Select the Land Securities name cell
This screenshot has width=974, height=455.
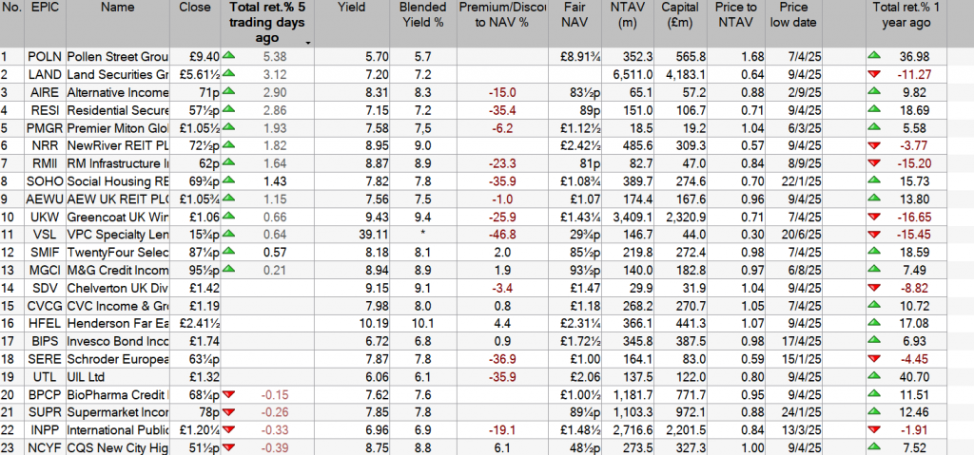(117, 74)
